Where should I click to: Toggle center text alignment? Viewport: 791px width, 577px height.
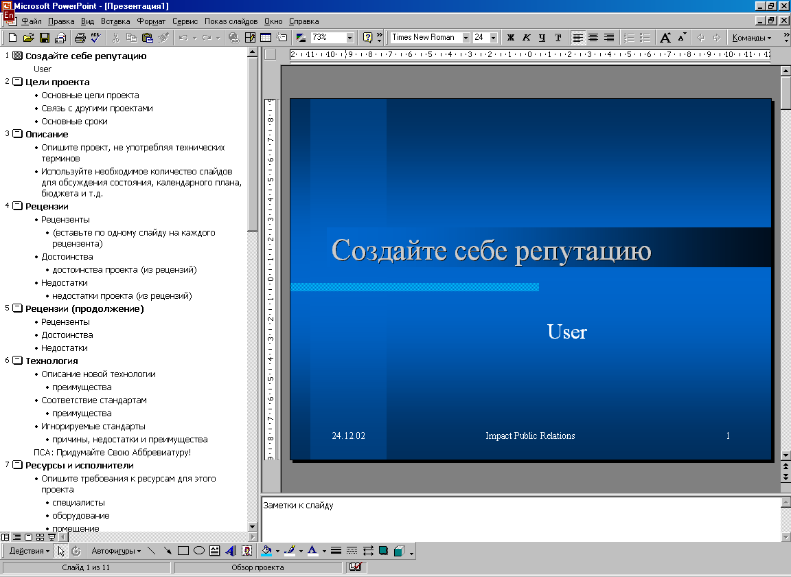tap(593, 37)
